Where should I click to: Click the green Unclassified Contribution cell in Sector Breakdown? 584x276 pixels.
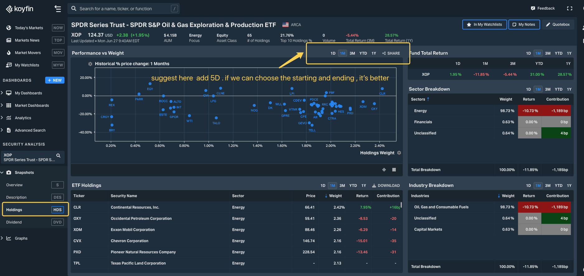click(x=556, y=133)
